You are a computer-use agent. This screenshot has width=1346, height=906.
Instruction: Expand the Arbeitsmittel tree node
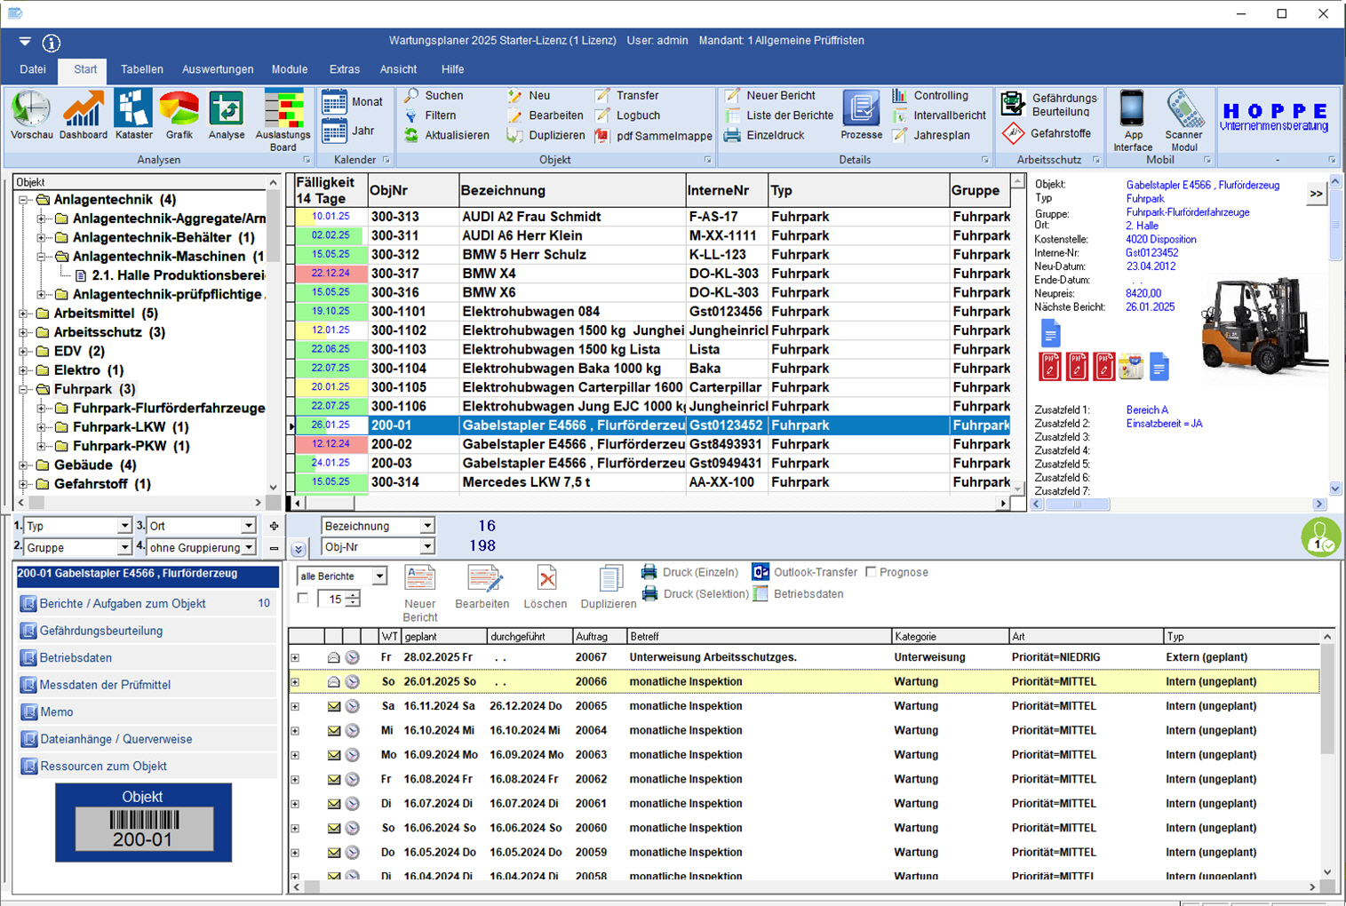click(x=24, y=313)
